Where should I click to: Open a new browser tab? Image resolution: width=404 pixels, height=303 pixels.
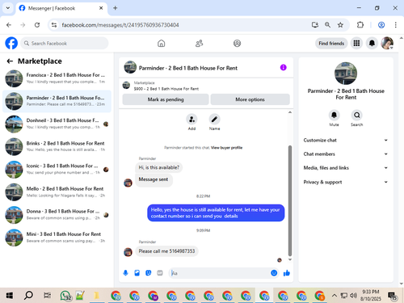[116, 8]
